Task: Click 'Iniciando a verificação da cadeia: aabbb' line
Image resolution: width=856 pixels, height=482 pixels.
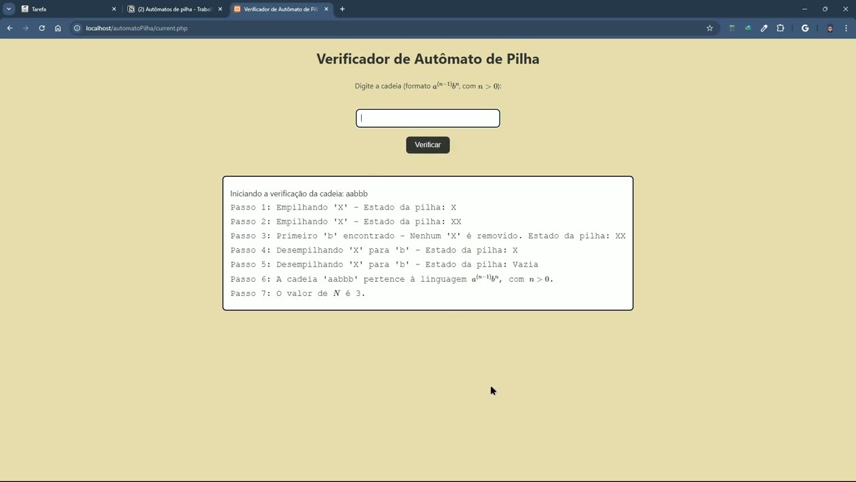Action: coord(299,193)
